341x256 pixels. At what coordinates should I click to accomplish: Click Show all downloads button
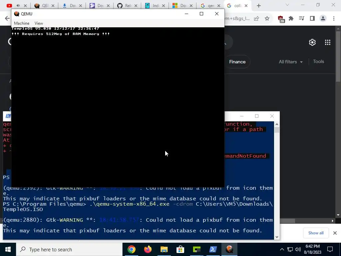[x=316, y=233]
